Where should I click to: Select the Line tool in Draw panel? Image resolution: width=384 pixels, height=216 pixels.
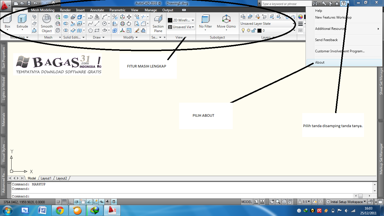(97, 24)
